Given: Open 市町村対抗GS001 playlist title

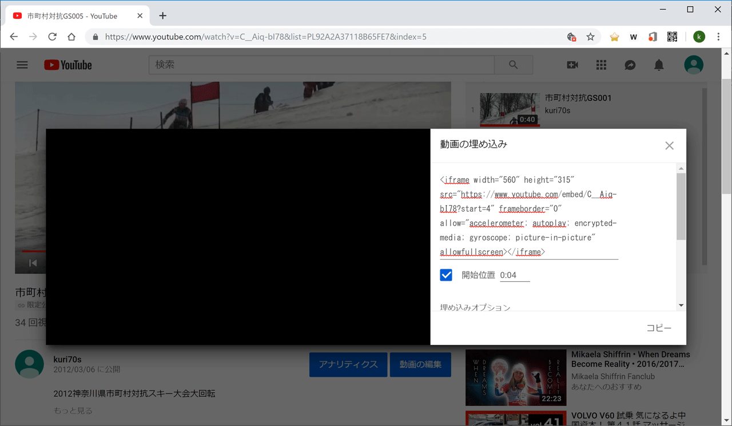Looking at the screenshot, I should point(578,98).
